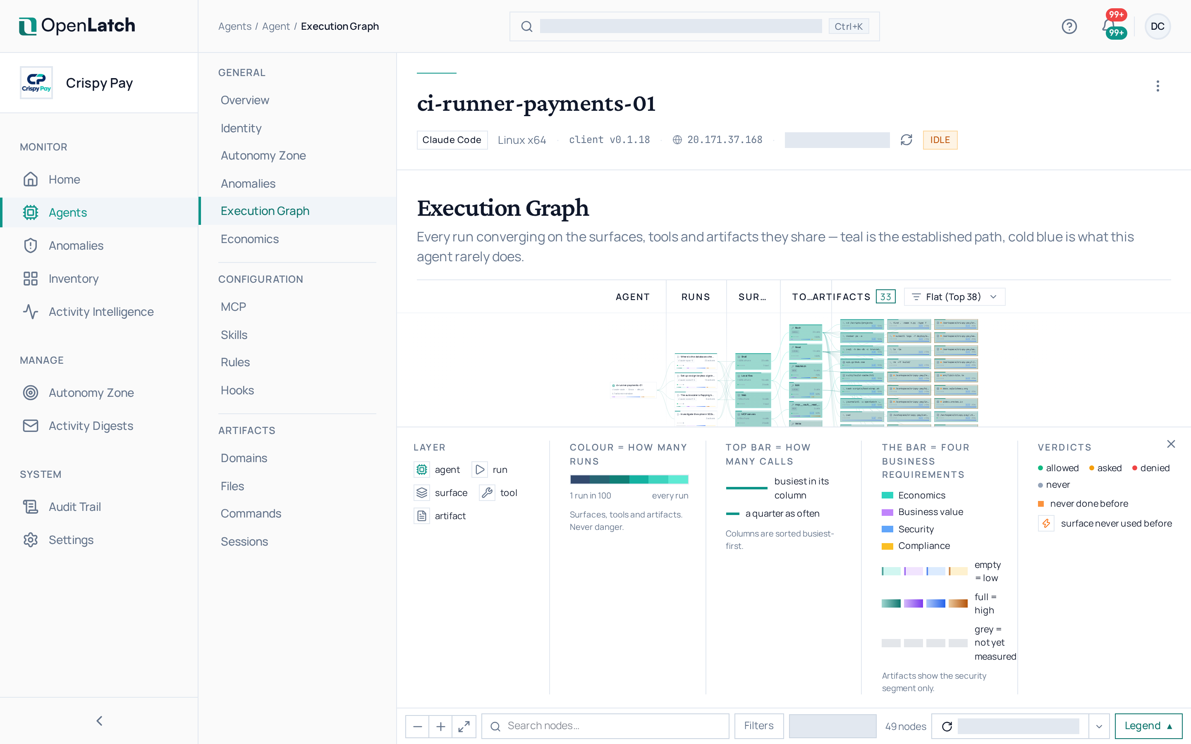This screenshot has width=1191, height=744.
Task: Collapse the sidebar with the left chevron
Action: [x=99, y=721]
